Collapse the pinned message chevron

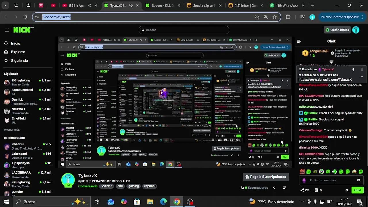(x=362, y=76)
